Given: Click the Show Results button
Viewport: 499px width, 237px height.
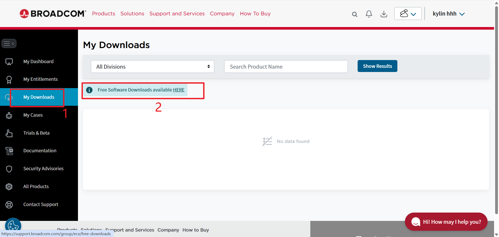Looking at the screenshot, I should [x=377, y=66].
